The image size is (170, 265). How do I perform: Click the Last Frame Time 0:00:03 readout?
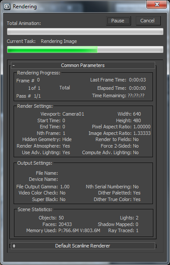[138, 80]
